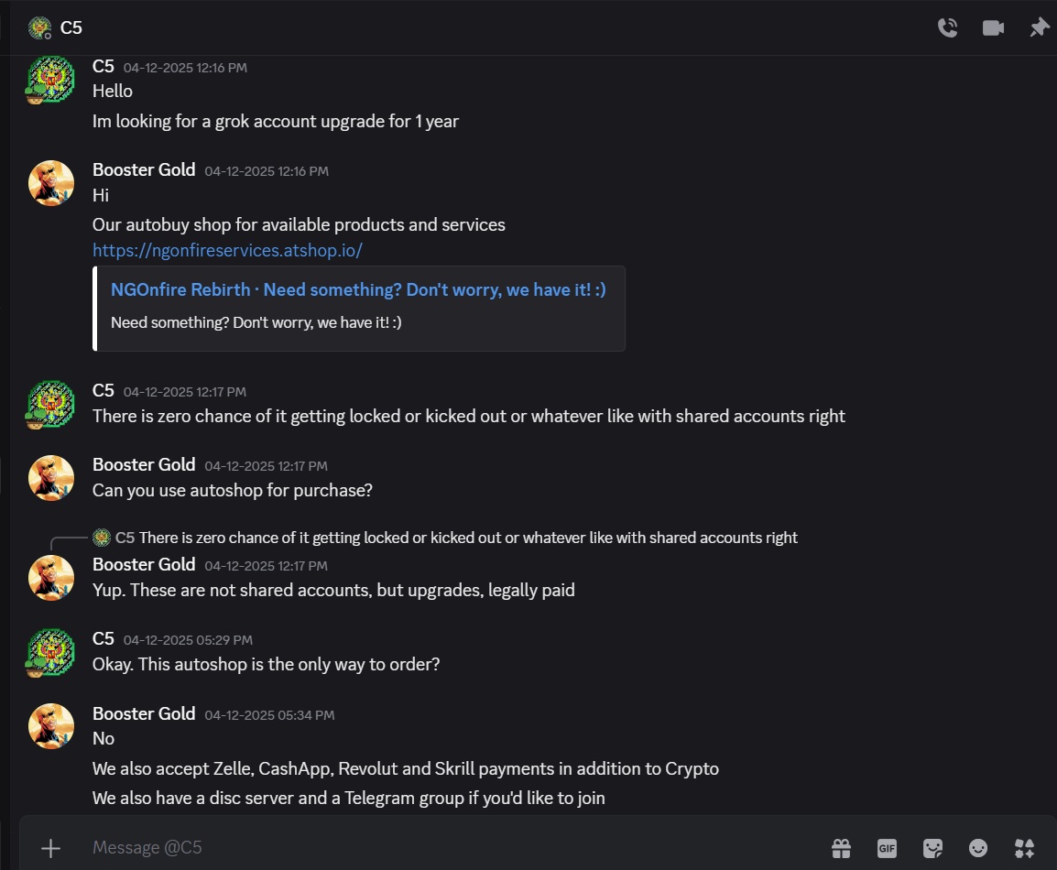Open the GIF picker
Viewport: 1057px width, 870px height.
pyautogui.click(x=888, y=848)
